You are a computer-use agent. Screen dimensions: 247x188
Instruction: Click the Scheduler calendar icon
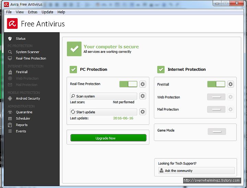pyautogui.click(x=10, y=118)
